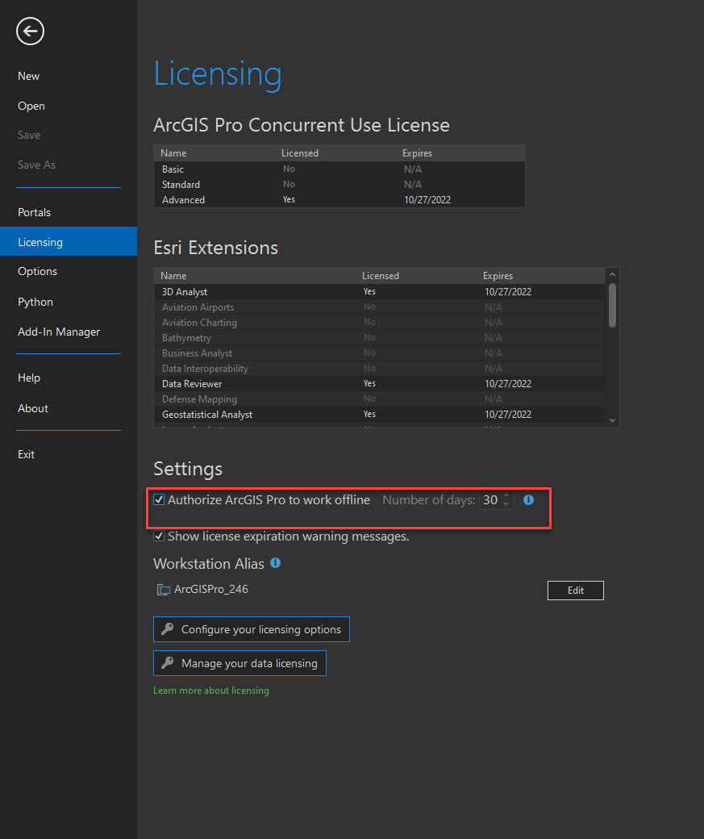Screen dimensions: 704x839
Task: Click Advanced expiration date 10/27/2022
Action: click(427, 199)
